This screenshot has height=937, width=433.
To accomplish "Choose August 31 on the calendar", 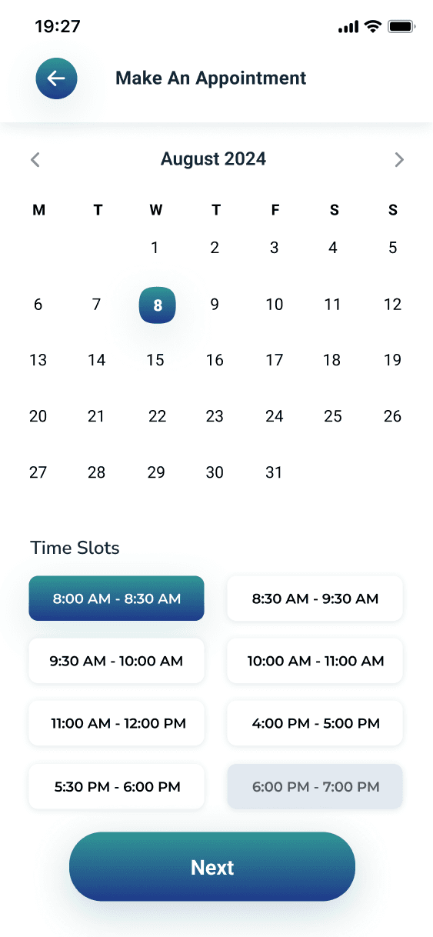I will point(275,472).
